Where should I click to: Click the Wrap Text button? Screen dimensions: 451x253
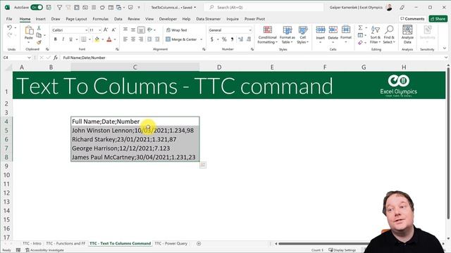(177, 30)
